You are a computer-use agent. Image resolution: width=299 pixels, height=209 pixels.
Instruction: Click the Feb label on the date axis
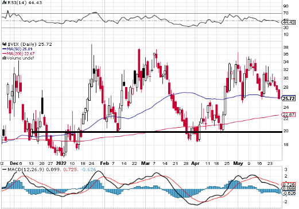tap(104, 163)
